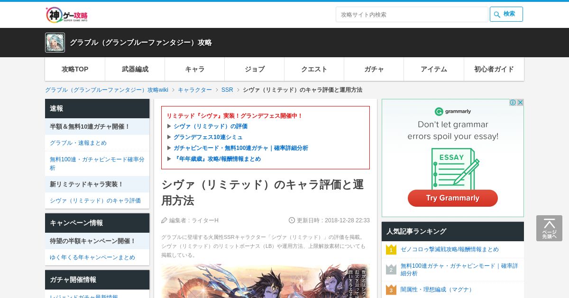The image size is (569, 298).
Task: Open the クエスト menu tab
Action: point(314,69)
